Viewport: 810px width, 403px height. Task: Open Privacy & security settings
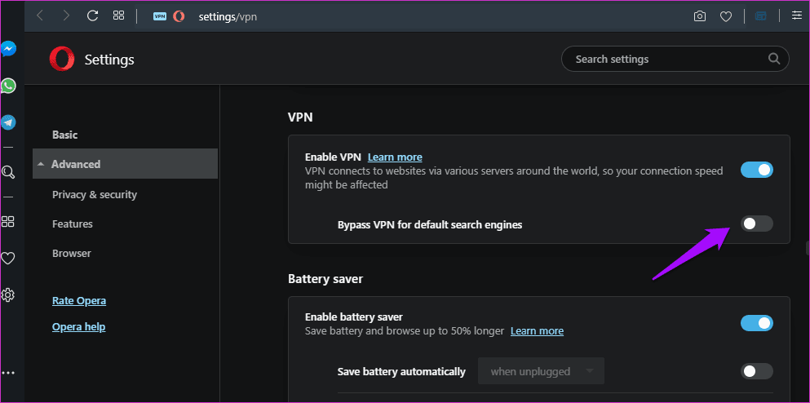coord(95,195)
